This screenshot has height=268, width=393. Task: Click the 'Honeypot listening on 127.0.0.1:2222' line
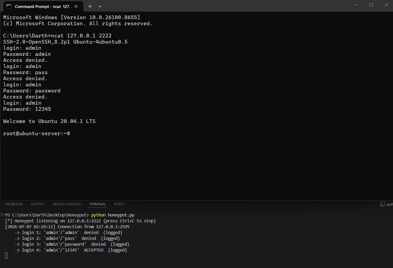[80, 221]
